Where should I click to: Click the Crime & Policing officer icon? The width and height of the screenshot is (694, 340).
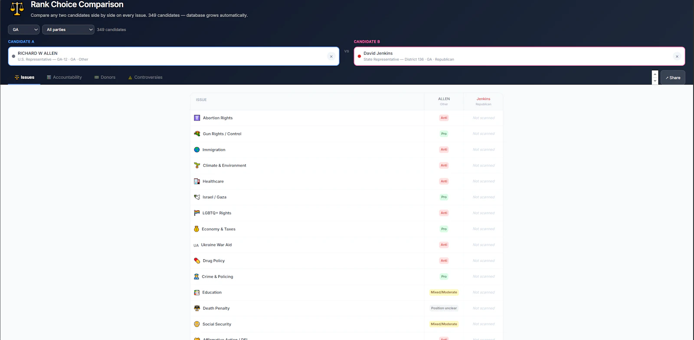click(x=196, y=277)
